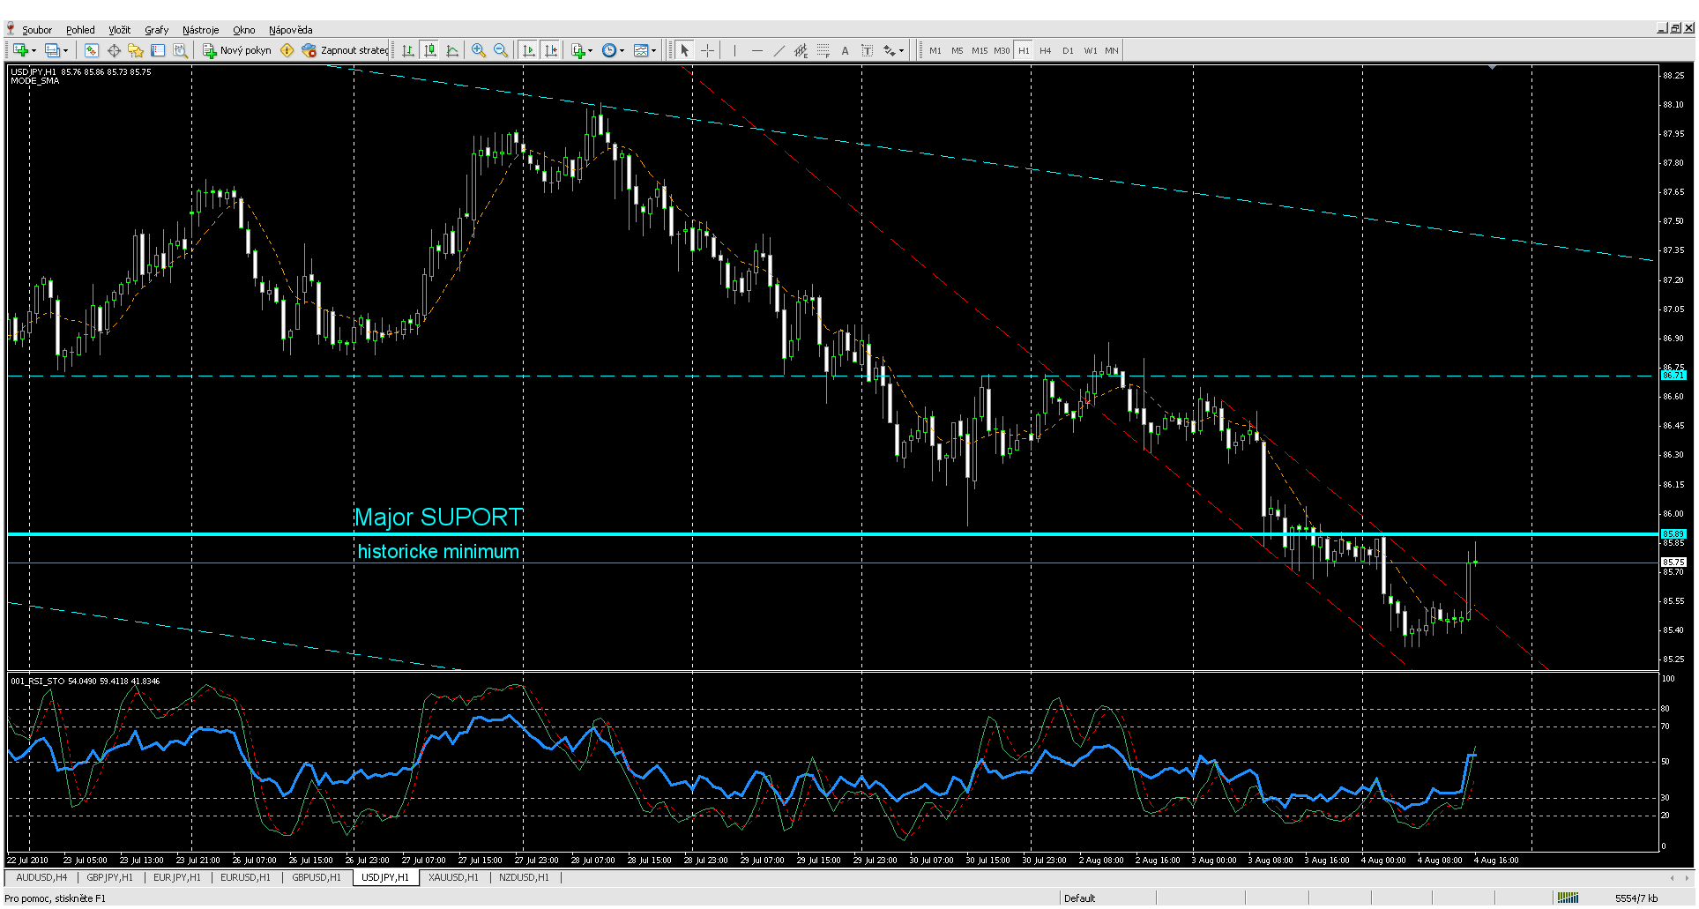1699x909 pixels.
Task: Toggle chart auto scroll
Action: click(x=528, y=50)
